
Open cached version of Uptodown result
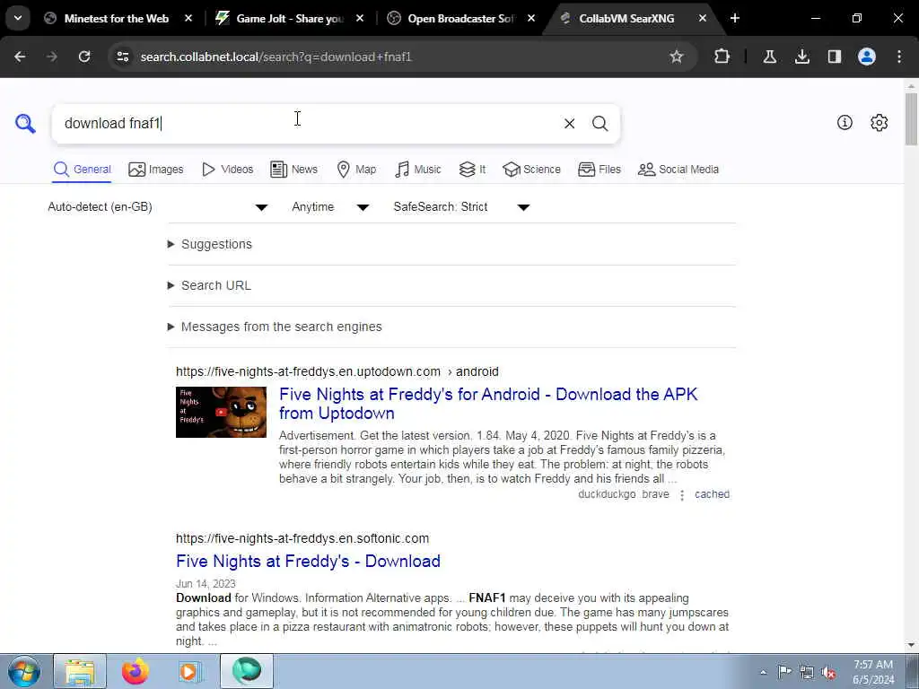pos(712,494)
